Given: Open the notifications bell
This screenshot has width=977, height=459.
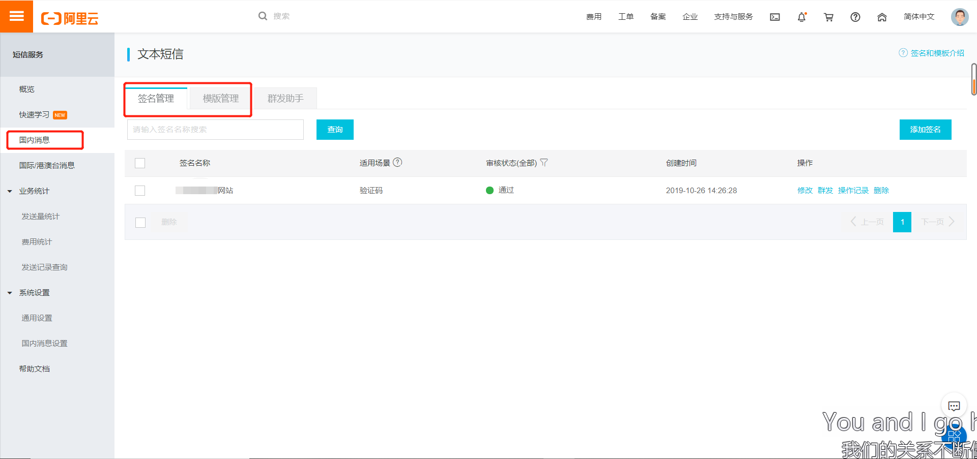Looking at the screenshot, I should pyautogui.click(x=802, y=17).
